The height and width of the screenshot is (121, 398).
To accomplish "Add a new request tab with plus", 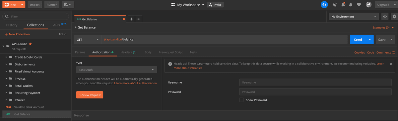I will 131,19.
